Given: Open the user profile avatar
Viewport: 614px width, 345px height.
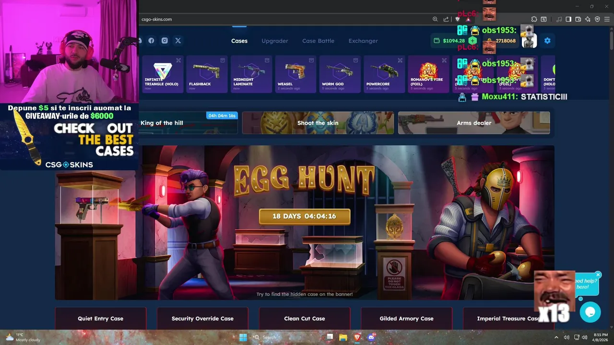Looking at the screenshot, I should [x=529, y=41].
